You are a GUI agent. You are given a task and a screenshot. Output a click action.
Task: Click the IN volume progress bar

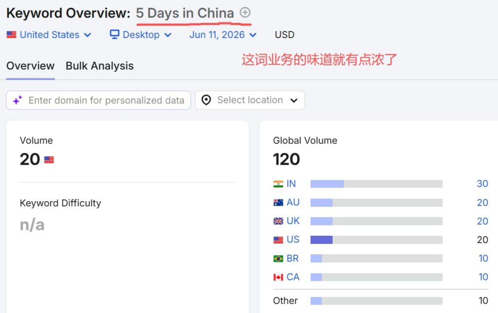pyautogui.click(x=376, y=184)
